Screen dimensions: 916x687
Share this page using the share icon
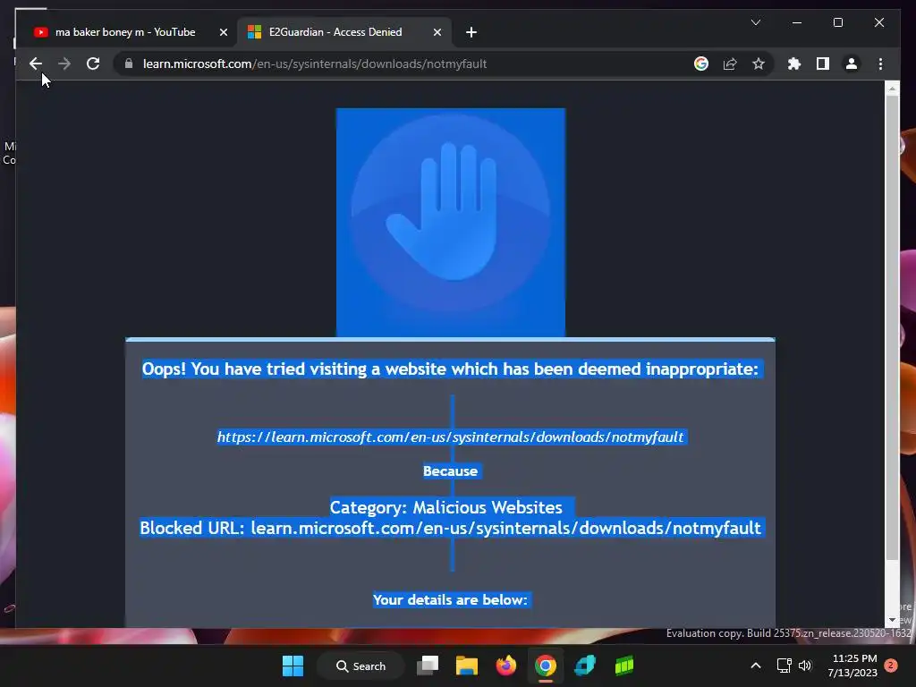click(x=730, y=64)
